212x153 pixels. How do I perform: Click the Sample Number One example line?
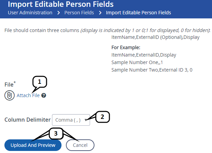tap(137, 62)
